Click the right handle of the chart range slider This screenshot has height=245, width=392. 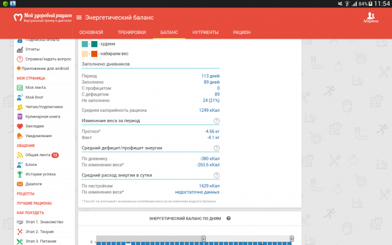coord(292,238)
